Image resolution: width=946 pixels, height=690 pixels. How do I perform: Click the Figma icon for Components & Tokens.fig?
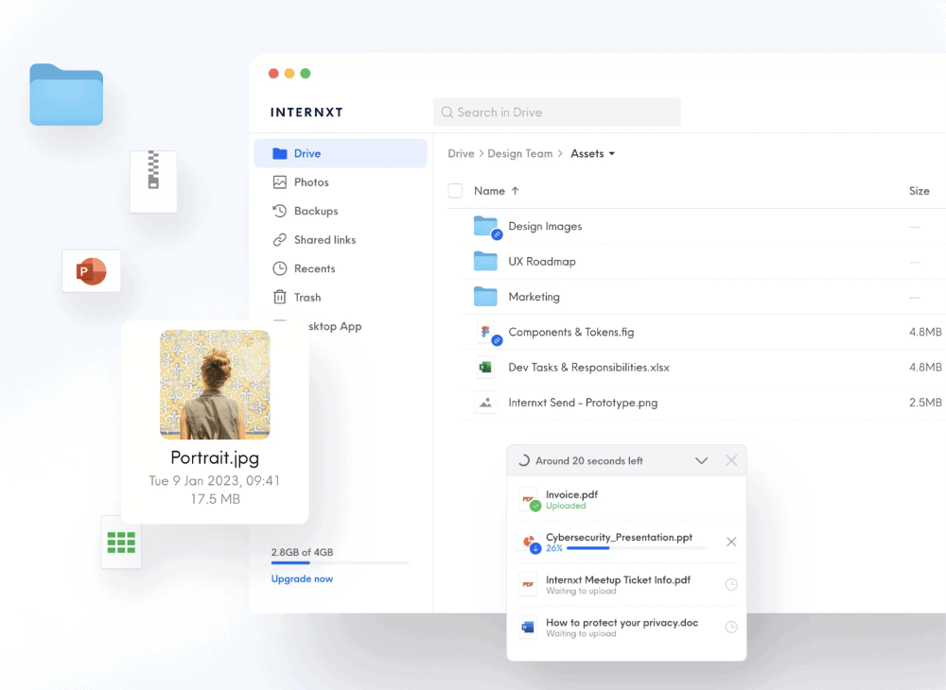(485, 333)
